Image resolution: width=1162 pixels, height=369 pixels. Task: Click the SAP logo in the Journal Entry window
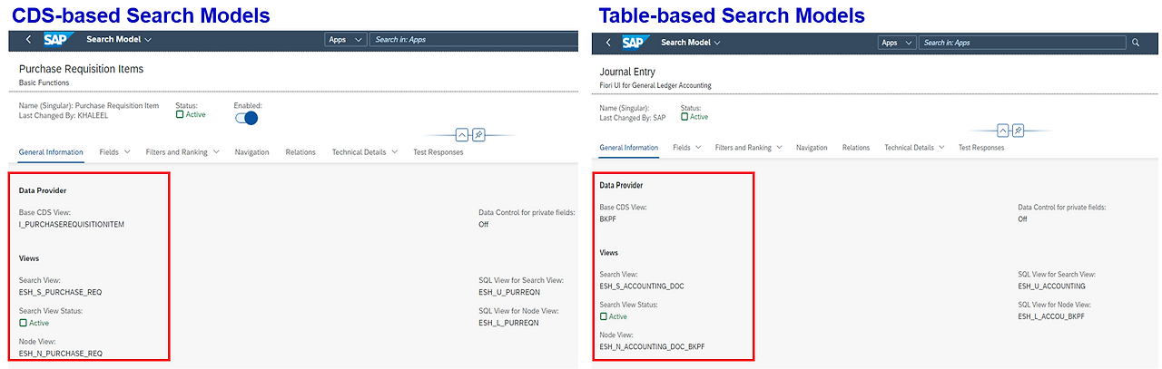(636, 43)
